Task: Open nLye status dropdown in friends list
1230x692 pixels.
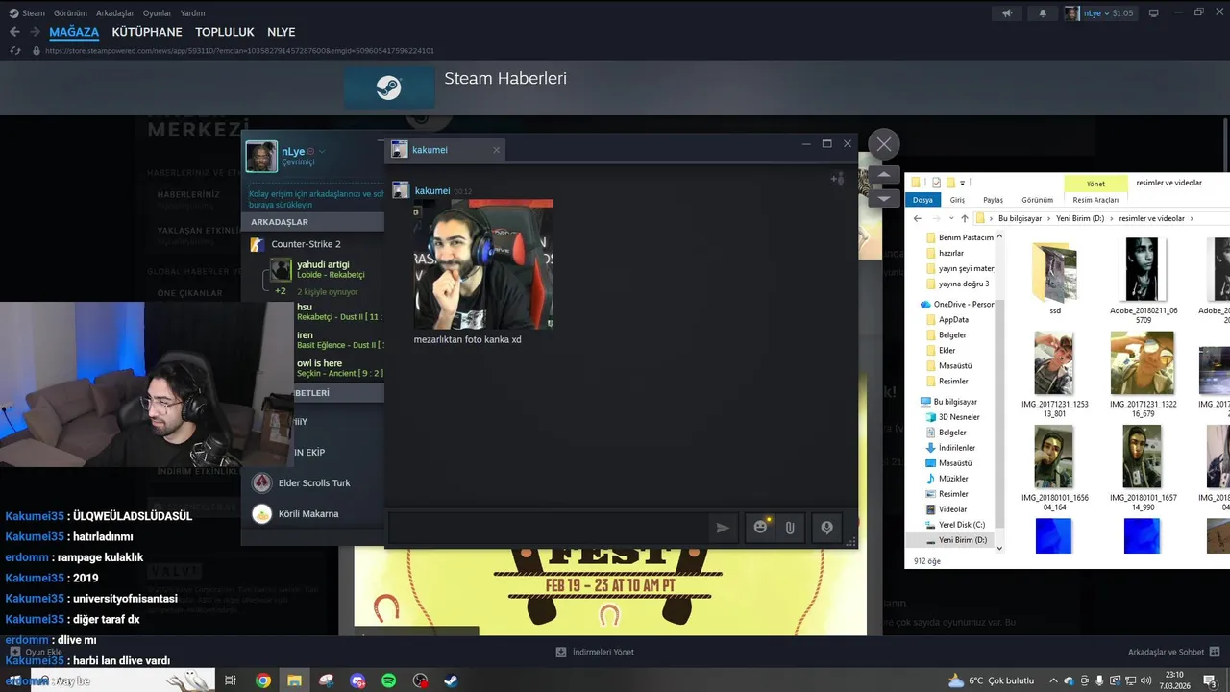Action: click(322, 151)
